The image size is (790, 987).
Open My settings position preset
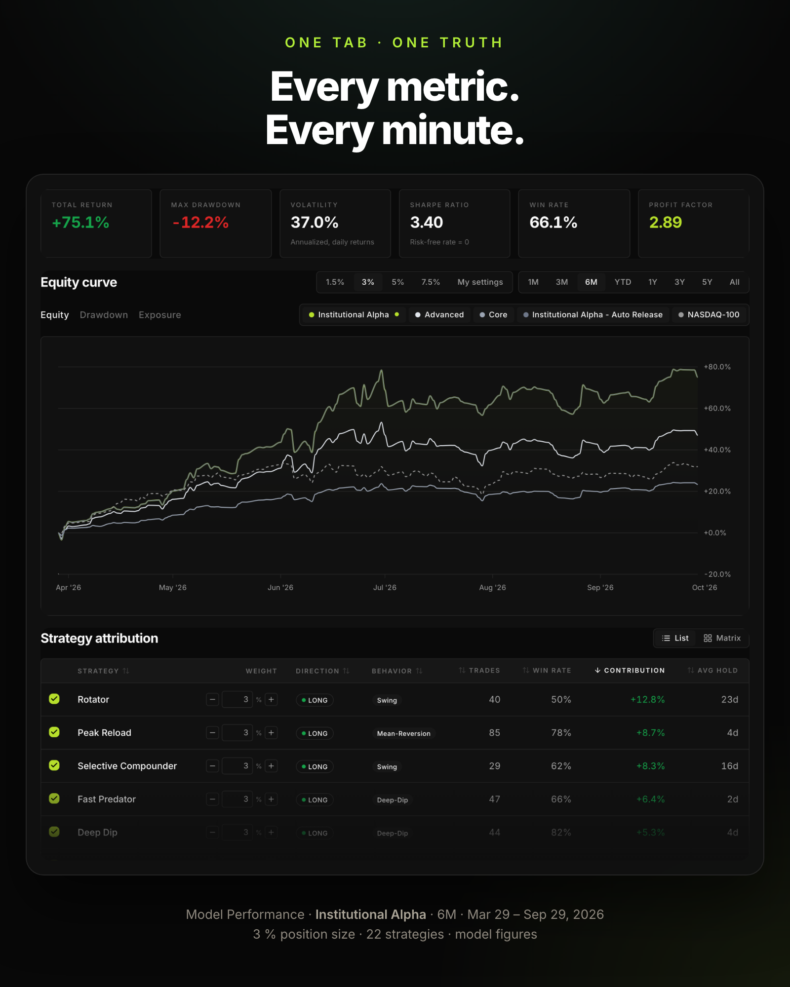[x=480, y=282]
